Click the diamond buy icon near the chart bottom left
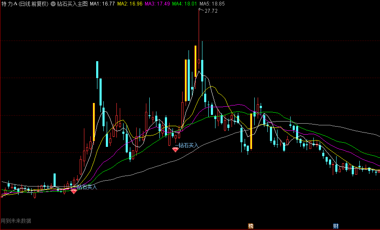The height and width of the screenshot is (230, 380). click(74, 192)
